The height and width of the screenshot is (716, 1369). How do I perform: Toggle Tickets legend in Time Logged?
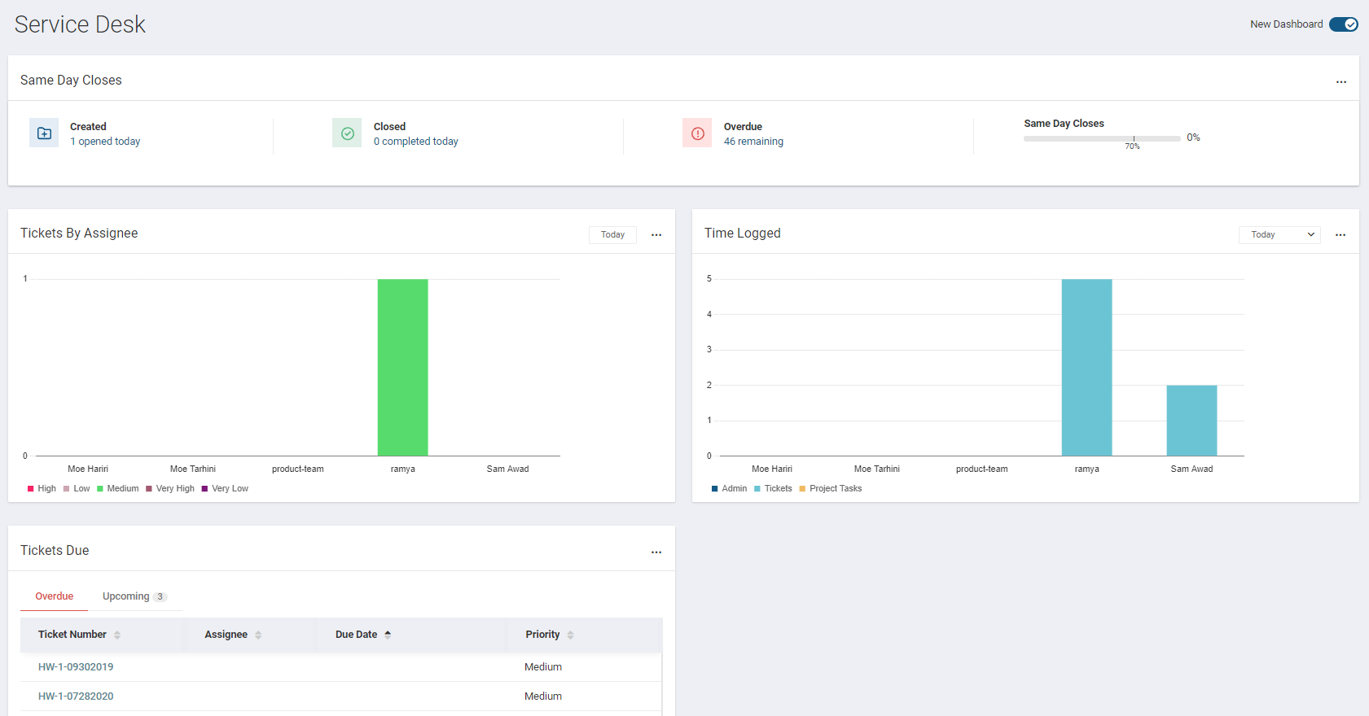[x=773, y=489]
